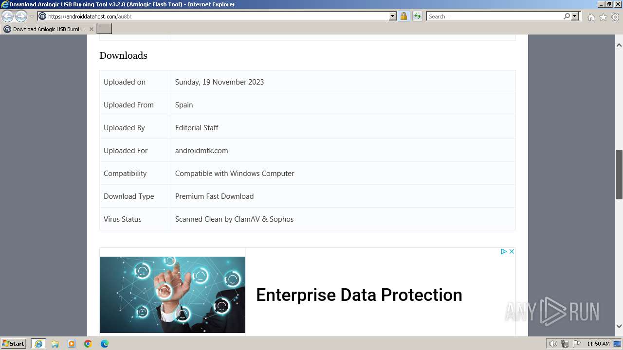Viewport: 623px width, 350px height.
Task: Click the androiddatahost.com address bar
Action: (x=213, y=16)
